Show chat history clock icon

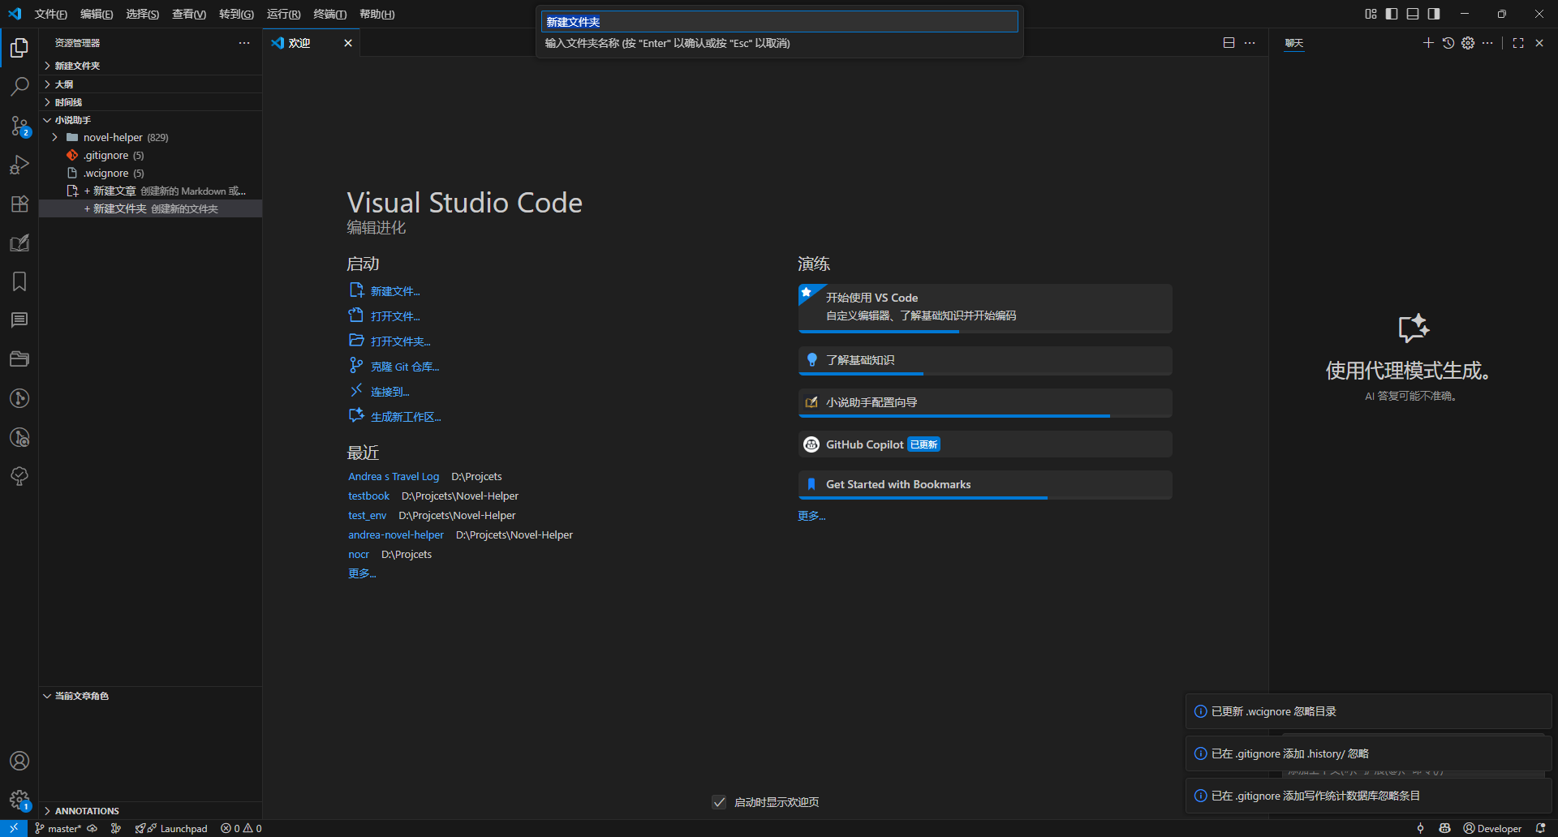tap(1448, 43)
